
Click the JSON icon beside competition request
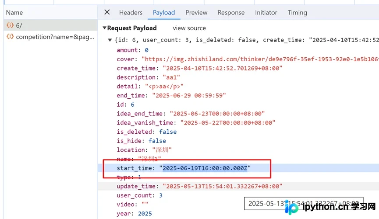tap(10, 37)
